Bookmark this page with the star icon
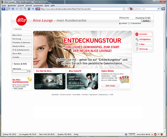 [x=124, y=9]
